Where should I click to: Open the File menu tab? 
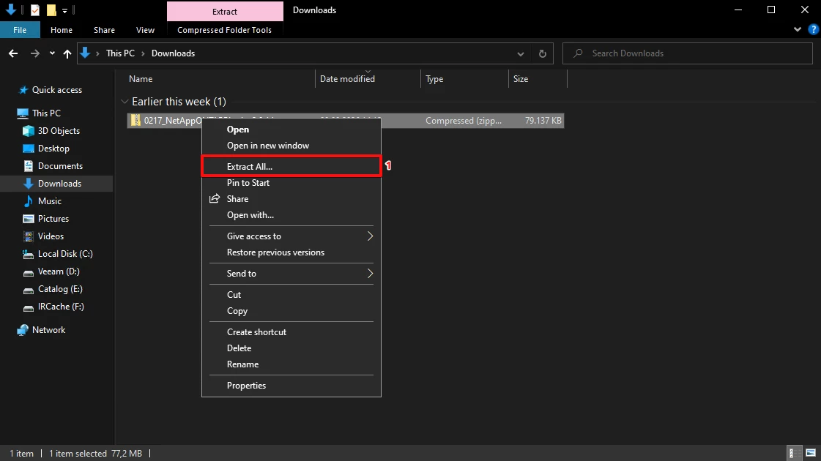[20, 30]
